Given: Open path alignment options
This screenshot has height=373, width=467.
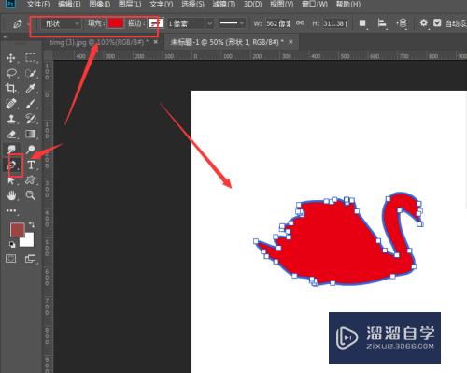Looking at the screenshot, I should coord(382,23).
